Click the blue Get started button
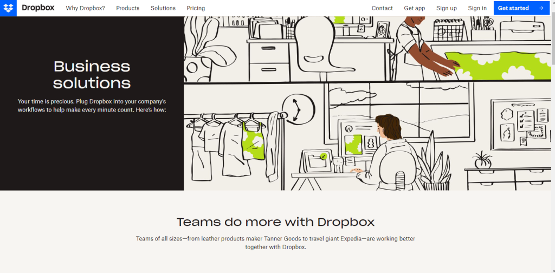The height and width of the screenshot is (273, 555). [521, 8]
